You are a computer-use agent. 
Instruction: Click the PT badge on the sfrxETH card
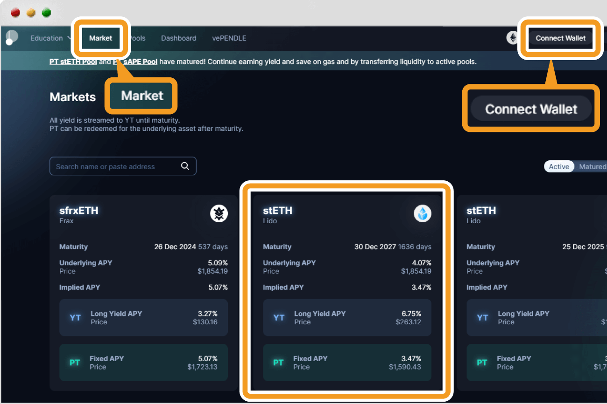click(x=75, y=363)
